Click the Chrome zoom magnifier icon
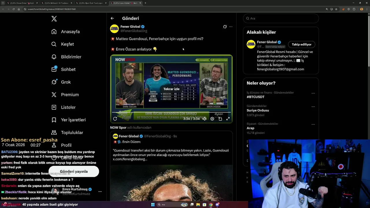370x208 pixels. 327,9
